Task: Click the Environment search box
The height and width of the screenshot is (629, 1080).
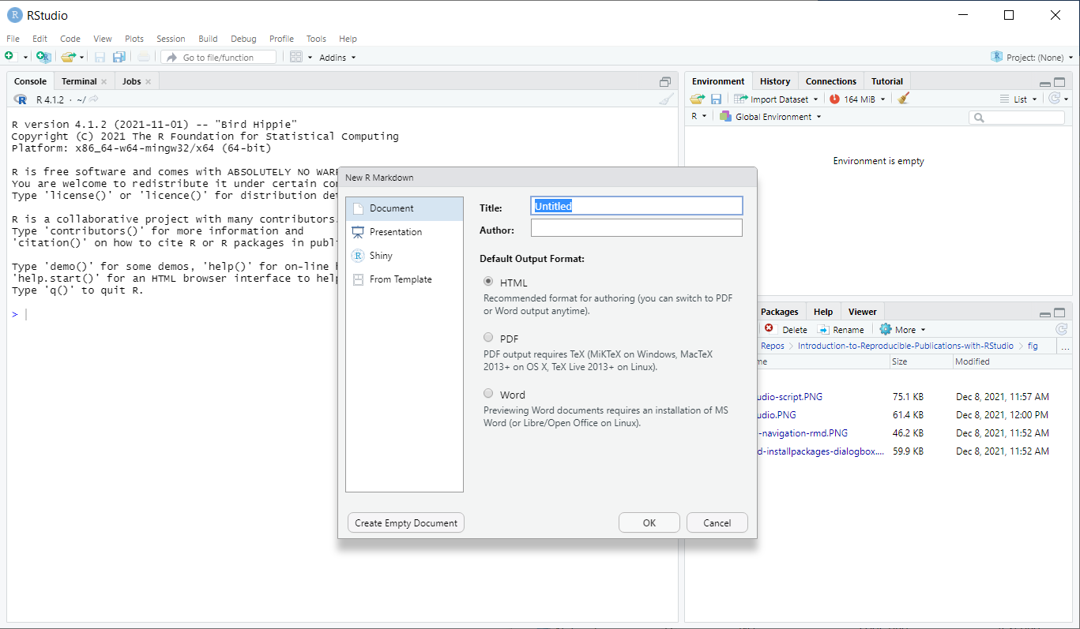Action: coord(1017,118)
